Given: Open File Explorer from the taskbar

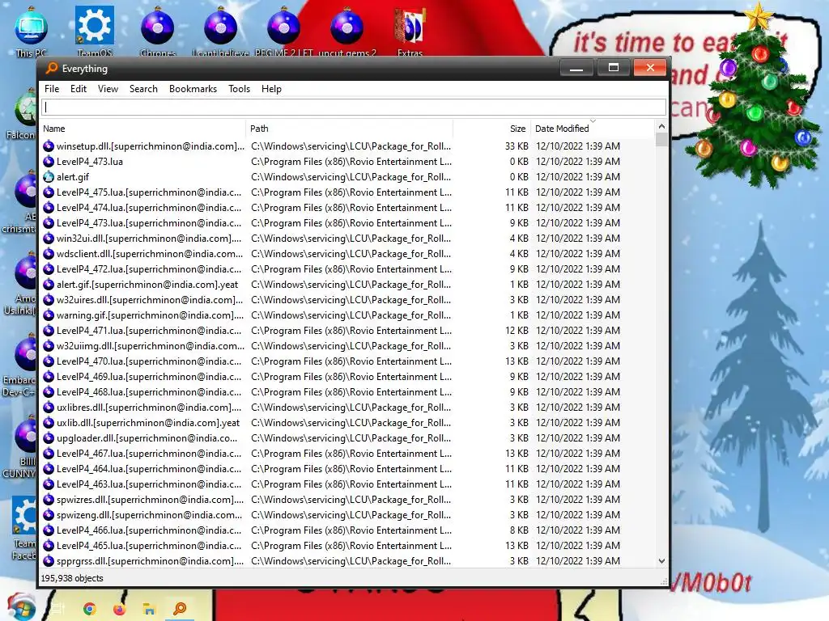Looking at the screenshot, I should (149, 609).
